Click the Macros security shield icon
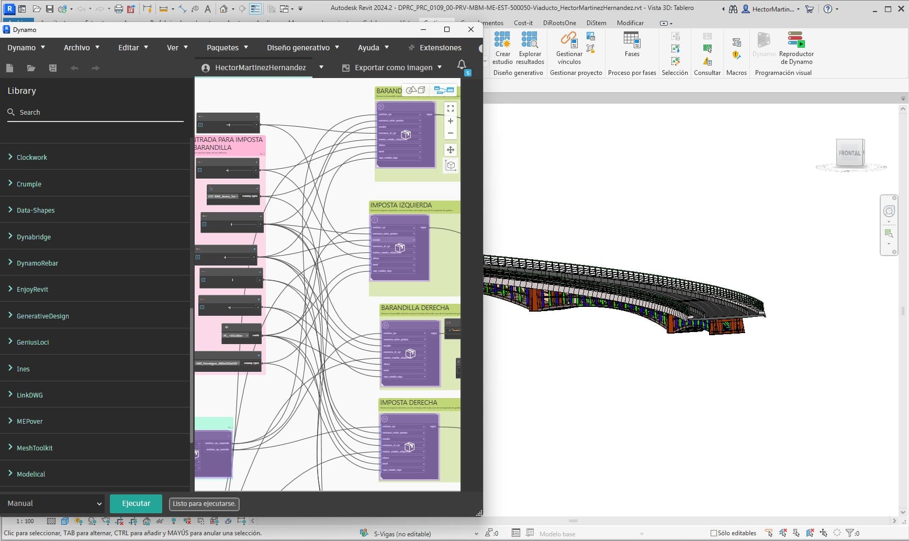The image size is (909, 541). click(x=736, y=55)
